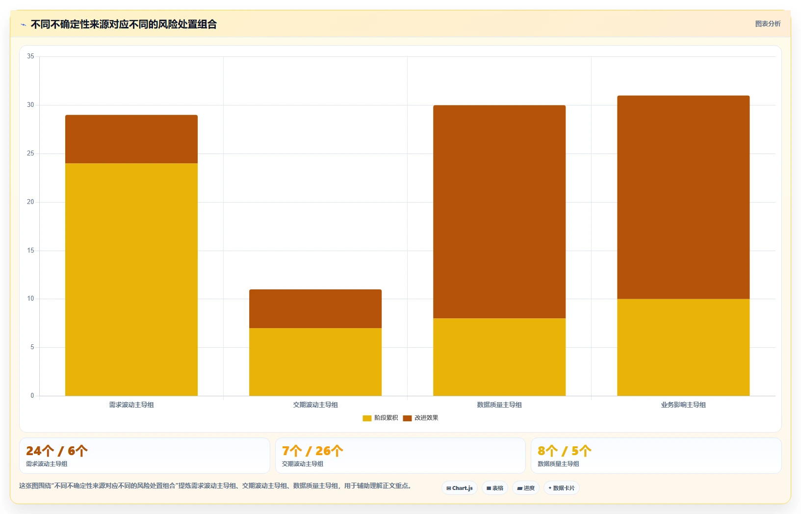Click the 7个 / 26个 data card value
The image size is (801, 514).
tap(312, 451)
